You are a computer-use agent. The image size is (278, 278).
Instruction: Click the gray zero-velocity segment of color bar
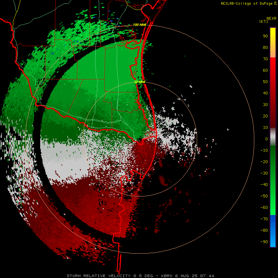[x=273, y=137]
